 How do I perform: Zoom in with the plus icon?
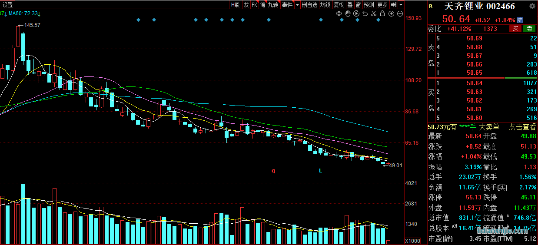pos(391,14)
